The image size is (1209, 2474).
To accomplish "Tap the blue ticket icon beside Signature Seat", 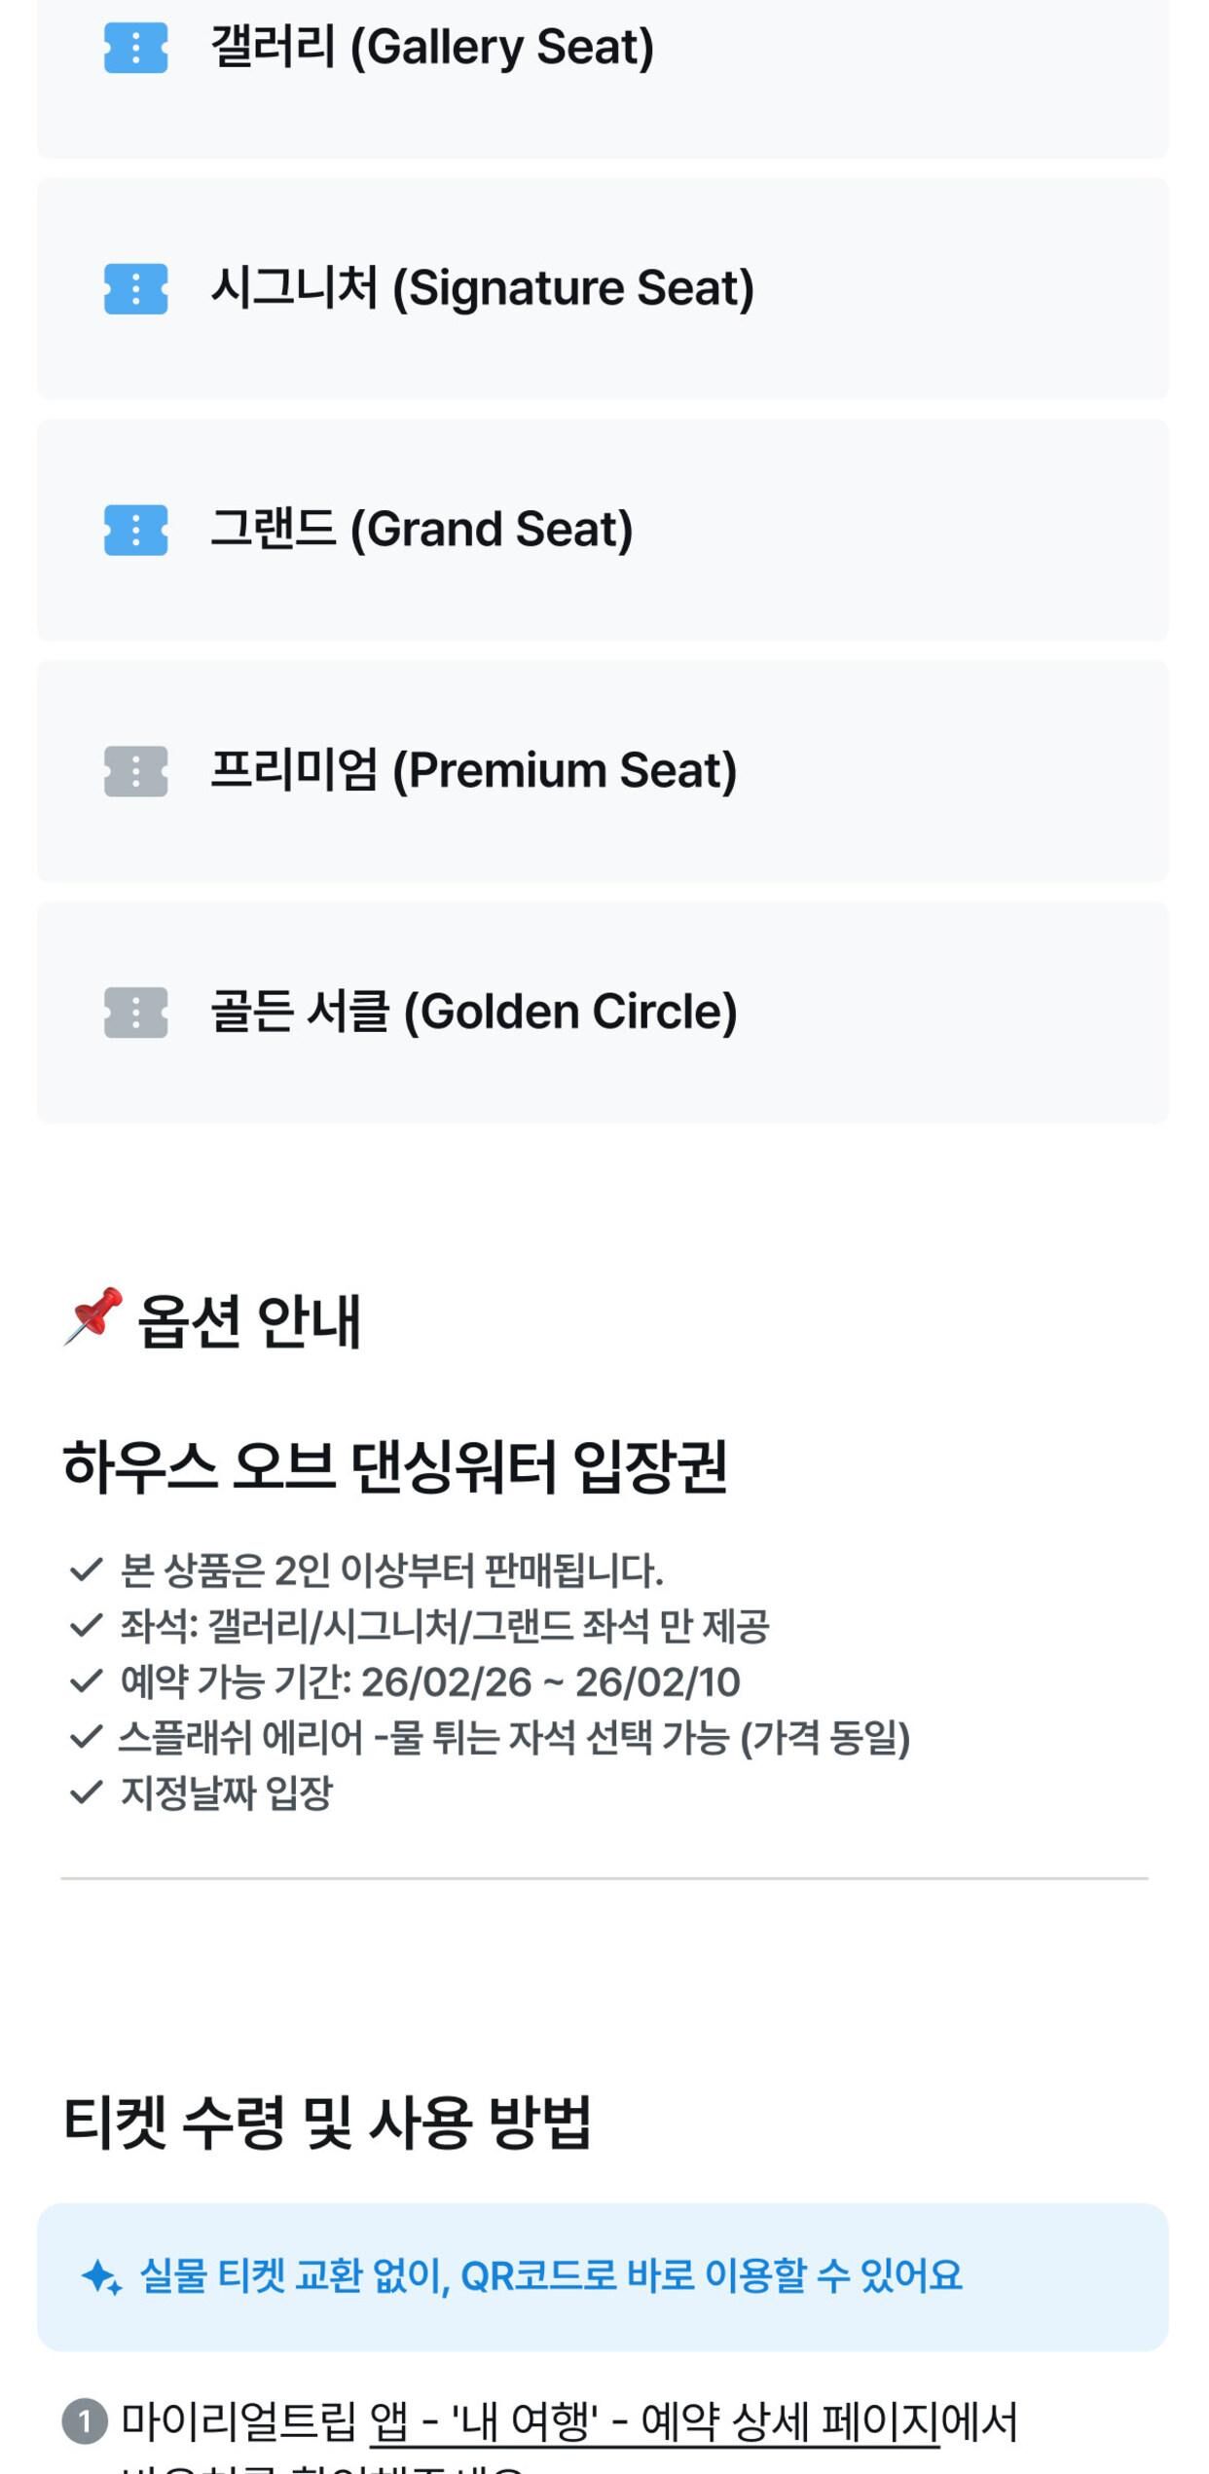I will click(x=135, y=288).
